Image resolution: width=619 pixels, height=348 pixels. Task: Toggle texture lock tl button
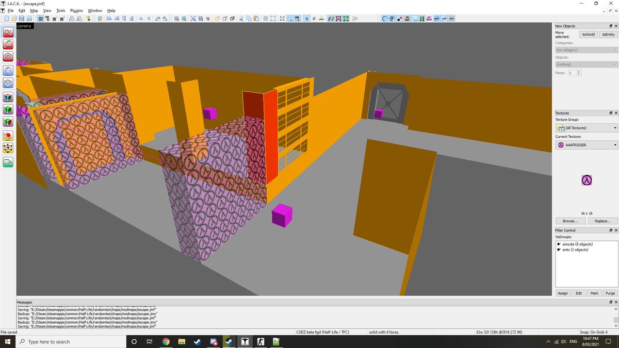pos(307,19)
